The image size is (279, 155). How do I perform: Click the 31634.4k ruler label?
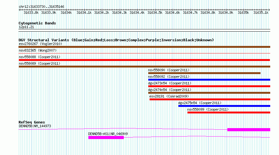tap(137, 12)
